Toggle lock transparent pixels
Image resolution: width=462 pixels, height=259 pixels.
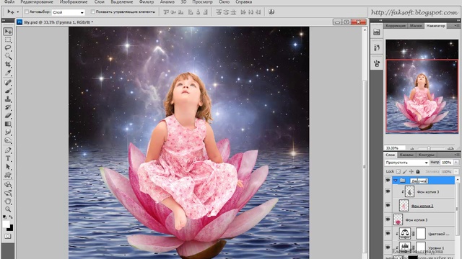point(398,171)
